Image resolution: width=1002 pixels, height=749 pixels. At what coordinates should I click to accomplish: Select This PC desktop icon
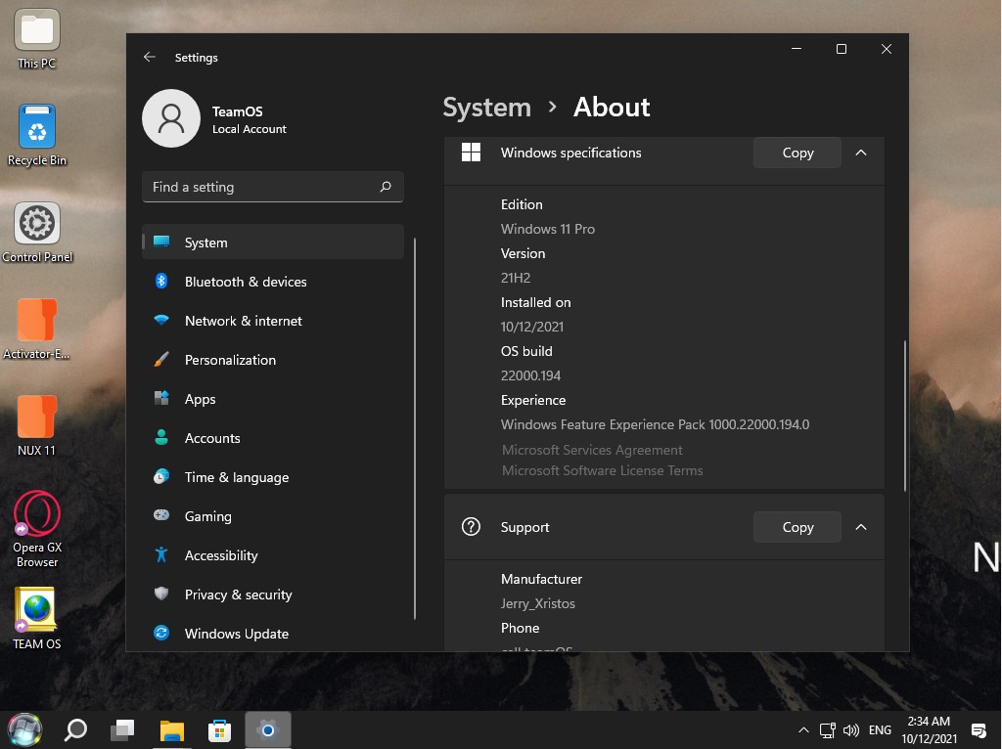37,39
